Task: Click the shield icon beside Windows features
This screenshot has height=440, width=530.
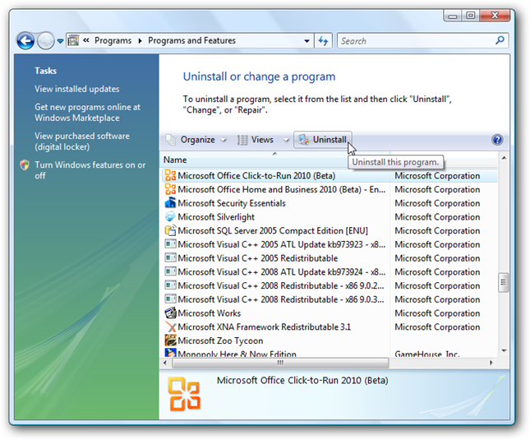Action: tap(25, 165)
